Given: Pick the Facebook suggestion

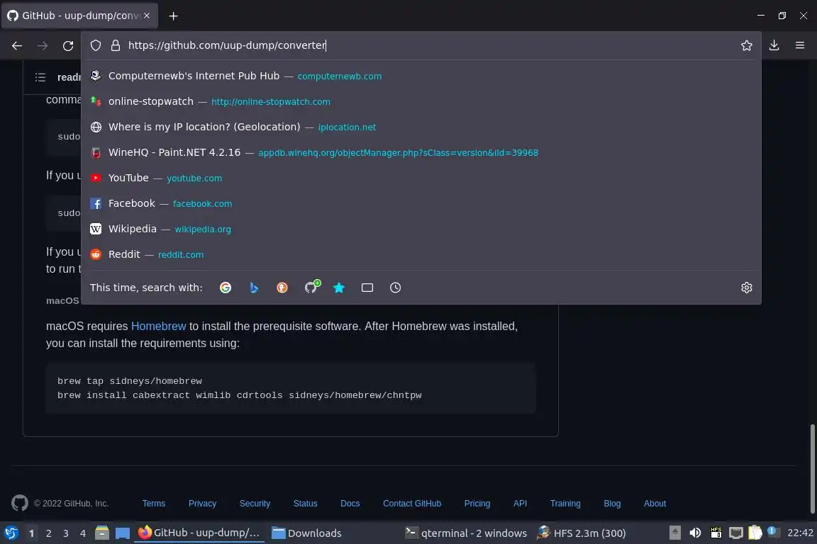Looking at the screenshot, I should tap(421, 203).
